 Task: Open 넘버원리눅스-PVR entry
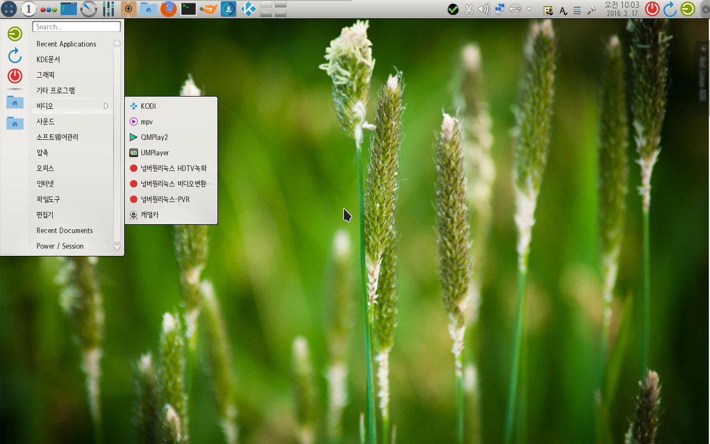pos(171,199)
